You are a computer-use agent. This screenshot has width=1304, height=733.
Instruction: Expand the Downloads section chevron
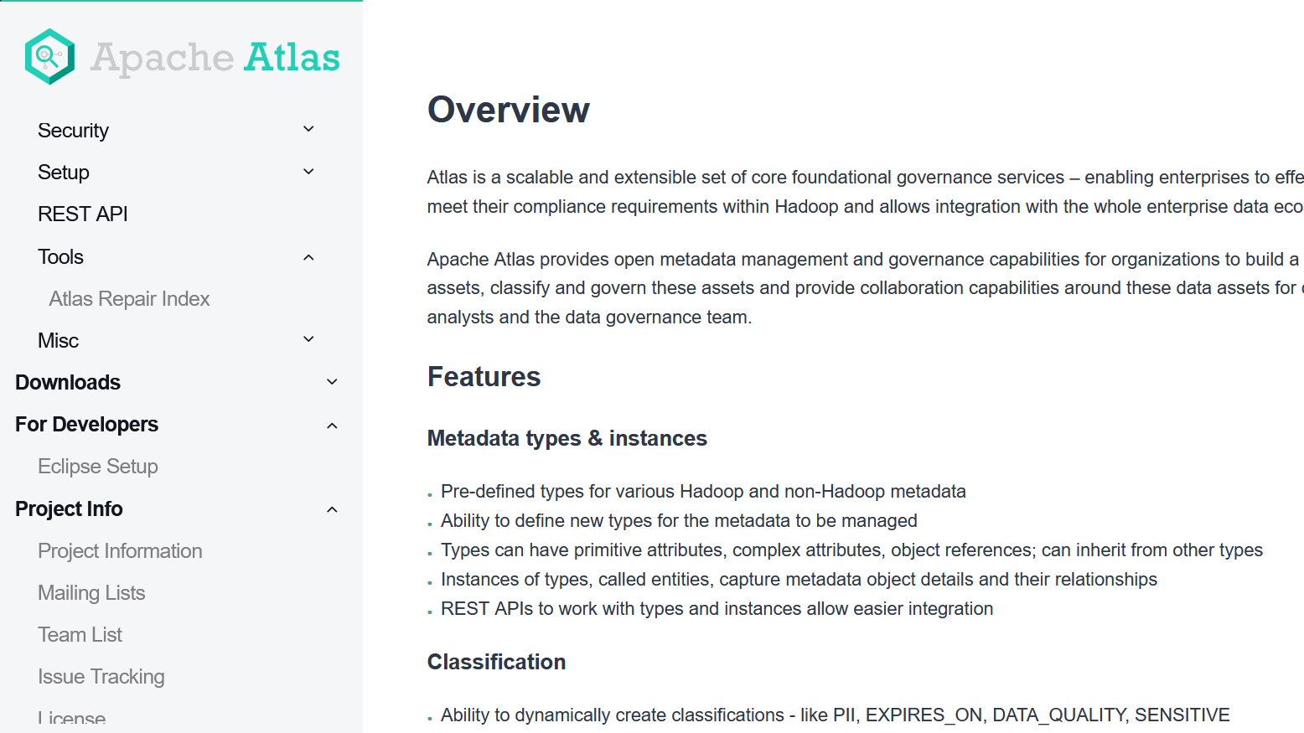point(332,381)
